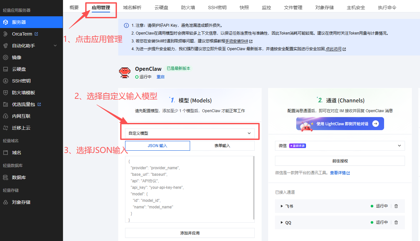
Task: Click the 镜像 sidebar icon
Action: click(5, 57)
